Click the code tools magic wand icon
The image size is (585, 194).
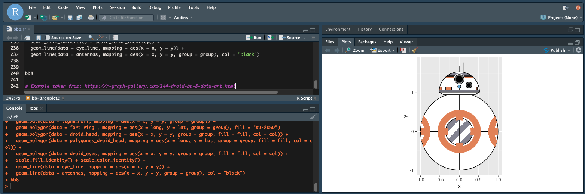point(101,38)
